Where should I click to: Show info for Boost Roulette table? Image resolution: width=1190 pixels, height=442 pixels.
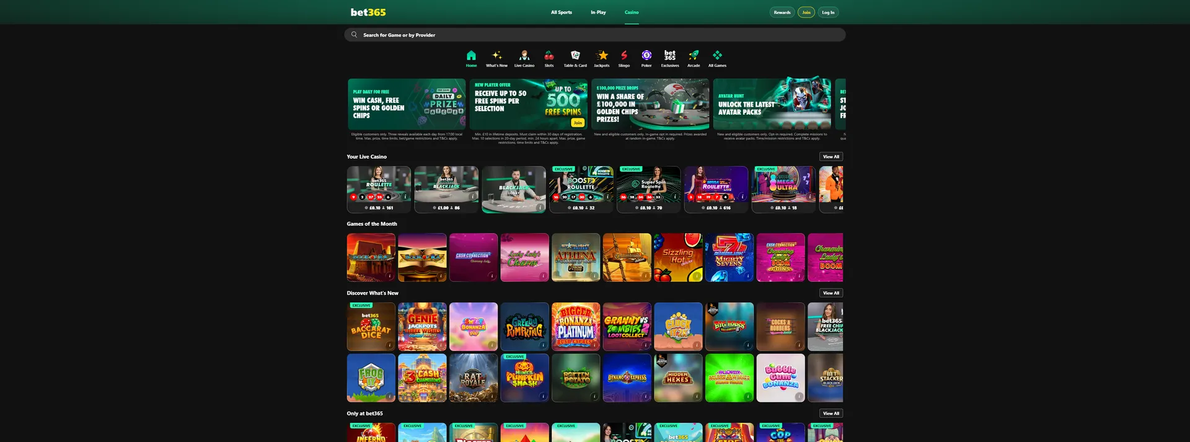point(607,197)
